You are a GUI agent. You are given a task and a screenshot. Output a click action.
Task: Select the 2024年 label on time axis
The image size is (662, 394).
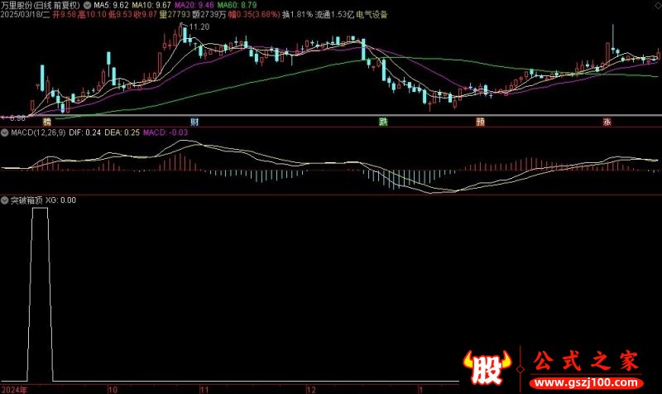coord(14,389)
